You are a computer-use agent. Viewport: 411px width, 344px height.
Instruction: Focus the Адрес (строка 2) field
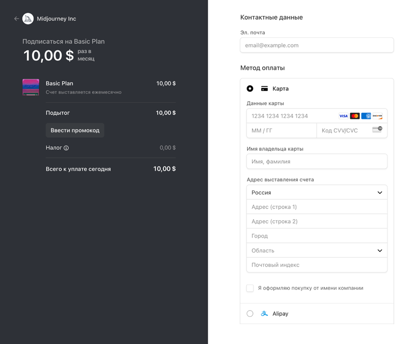tap(317, 222)
